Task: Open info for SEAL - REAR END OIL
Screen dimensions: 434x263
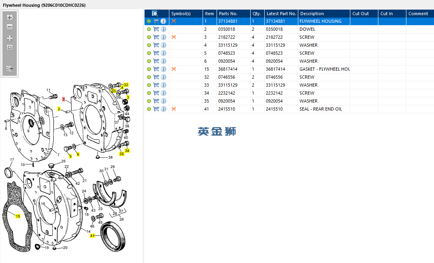Action: pos(163,109)
